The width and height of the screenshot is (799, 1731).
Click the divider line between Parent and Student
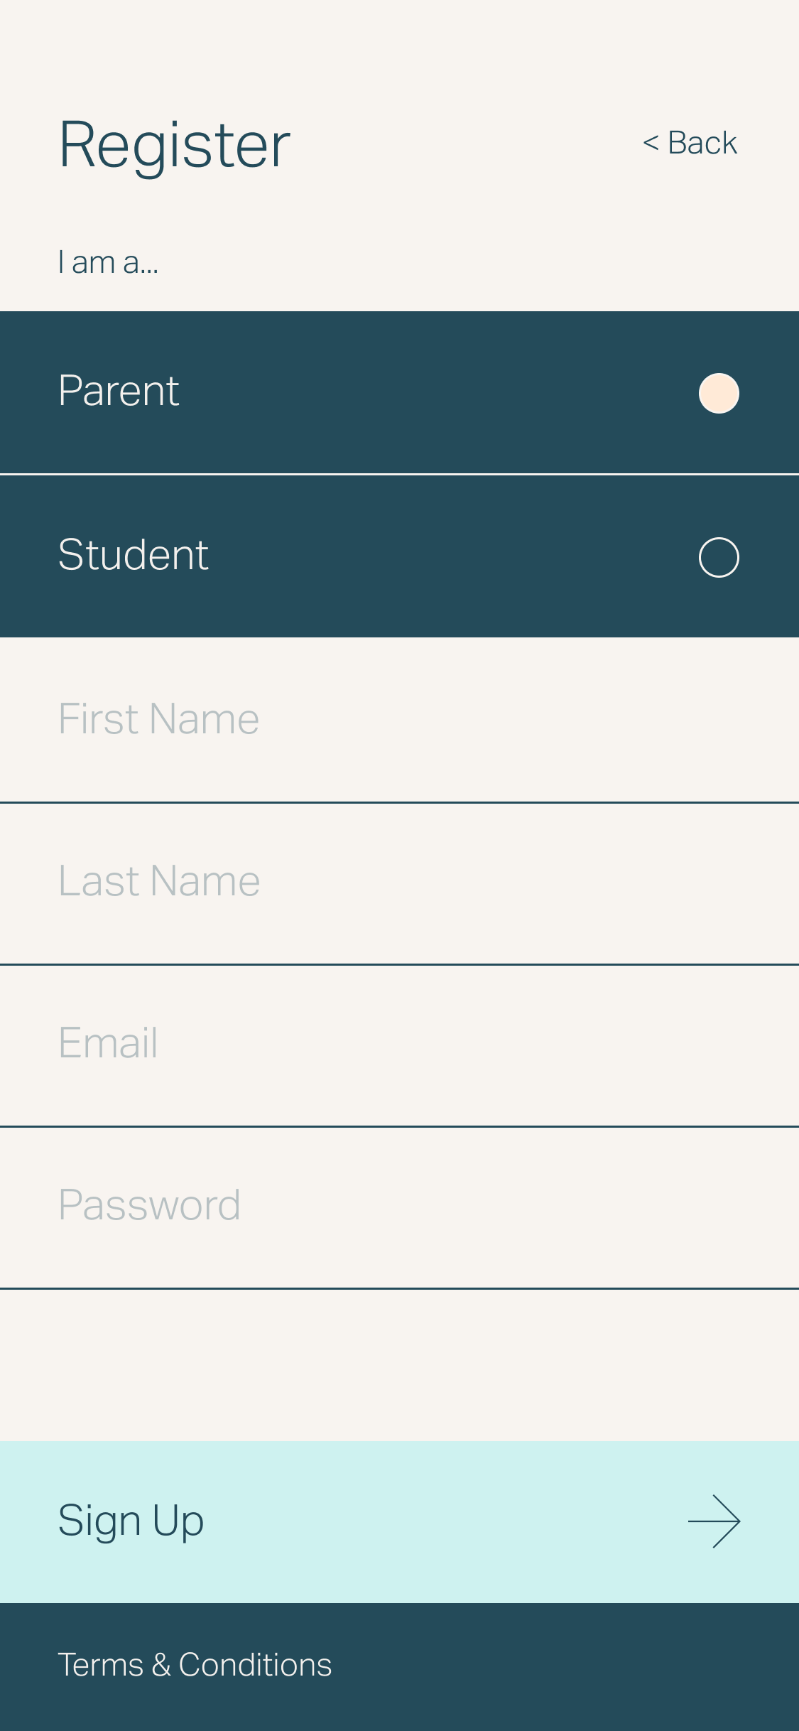399,474
